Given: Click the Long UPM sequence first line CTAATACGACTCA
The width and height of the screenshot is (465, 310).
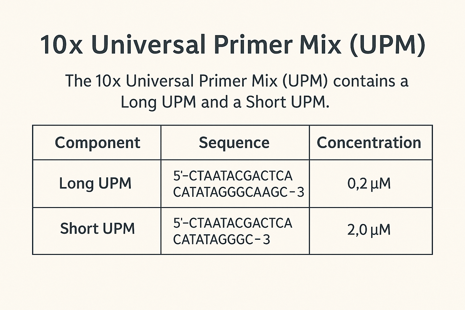Looking at the screenshot, I should coord(233,176).
